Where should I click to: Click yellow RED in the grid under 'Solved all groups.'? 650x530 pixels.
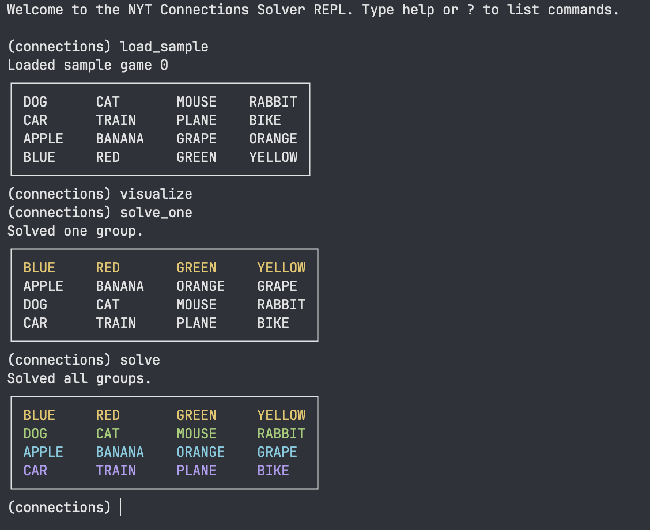108,415
